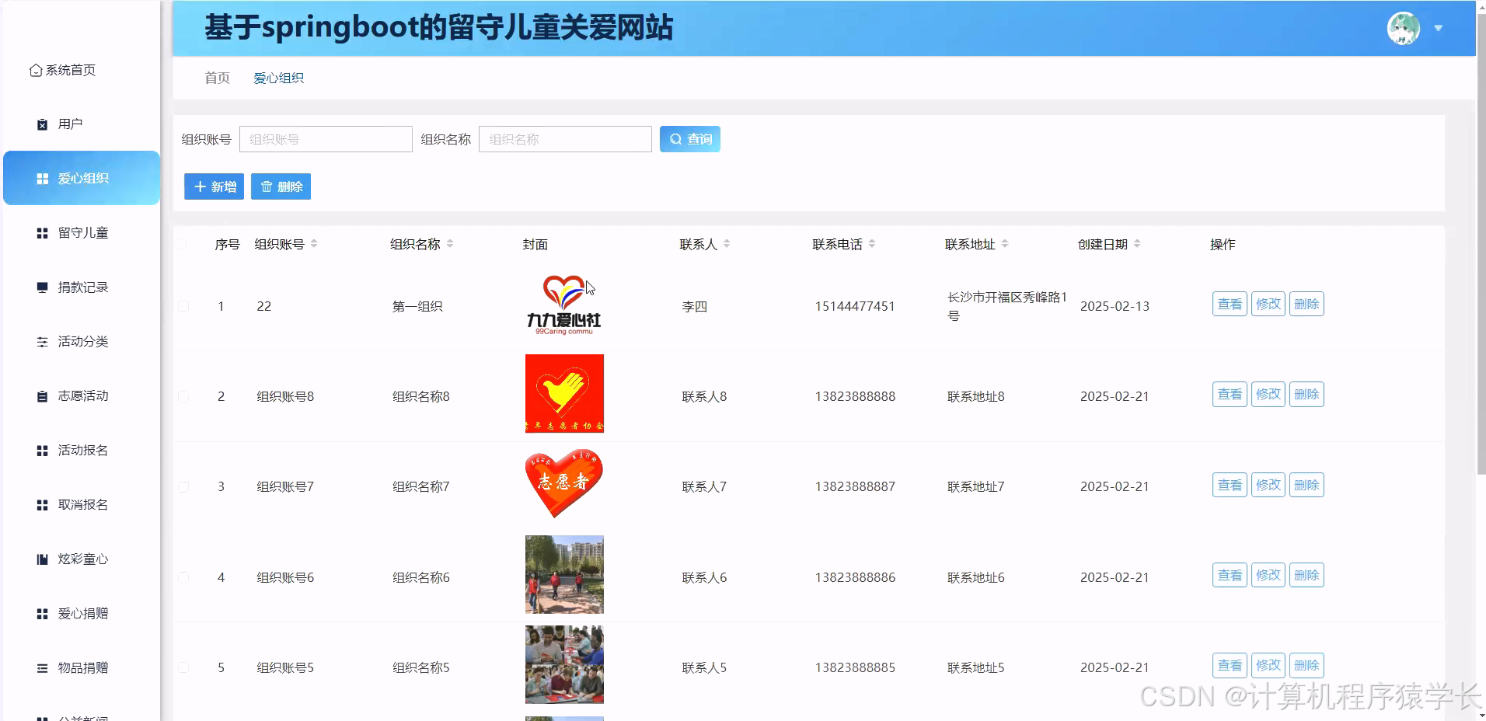
Task: Click the 组织名称 search input field
Action: pyautogui.click(x=565, y=139)
